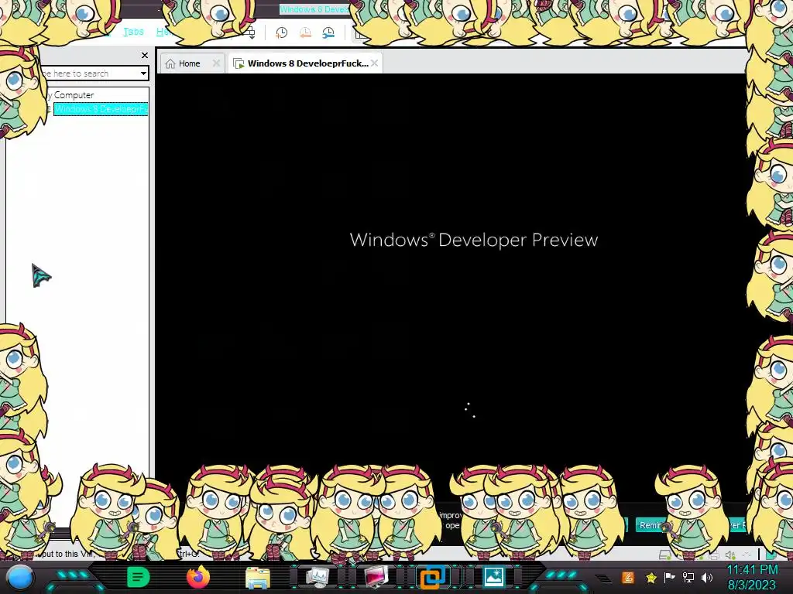Open the resource monitor taskbar icon
This screenshot has height=594, width=793.
click(x=317, y=577)
